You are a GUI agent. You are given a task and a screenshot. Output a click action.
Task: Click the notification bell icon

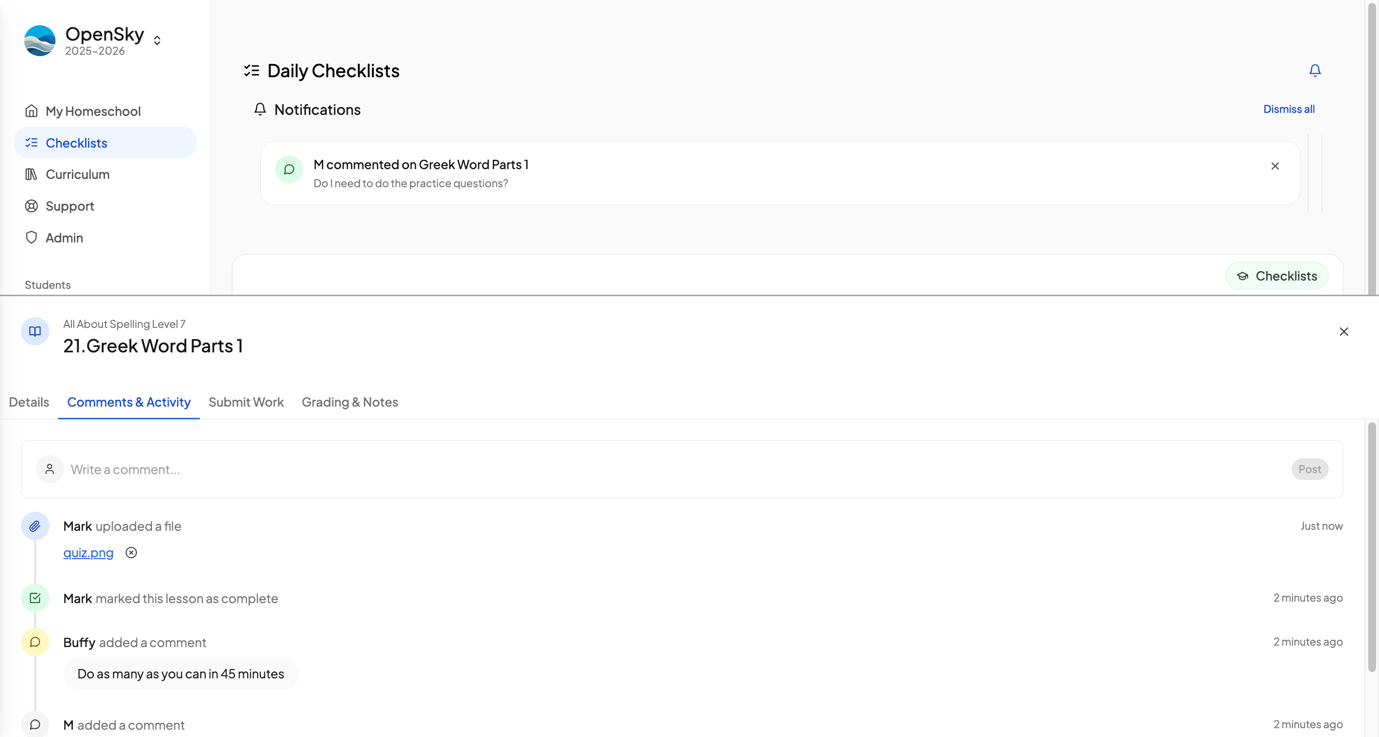tap(1315, 71)
